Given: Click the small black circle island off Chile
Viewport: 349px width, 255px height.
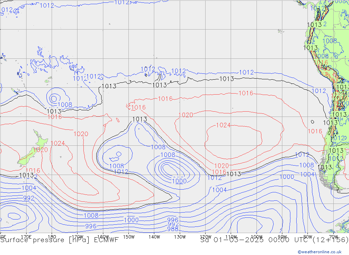Looking at the screenshot, I should tap(312, 122).
